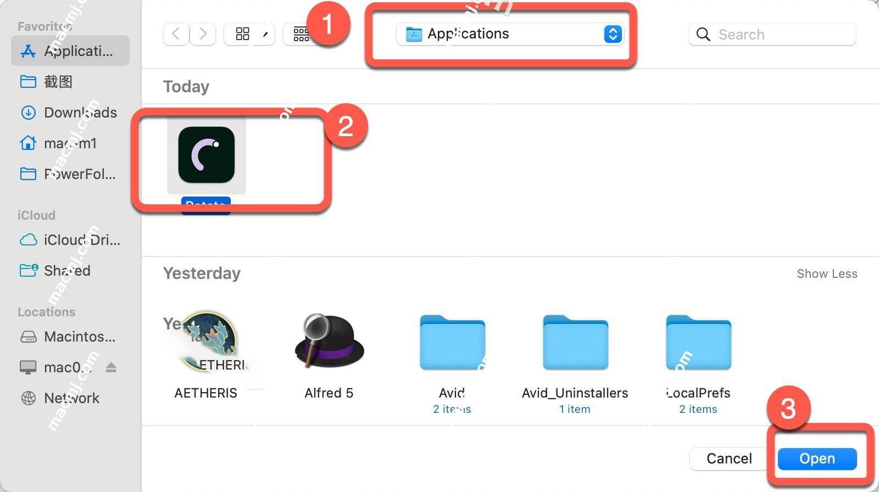Click the 截图 folder icon
The image size is (879, 492).
click(x=28, y=82)
